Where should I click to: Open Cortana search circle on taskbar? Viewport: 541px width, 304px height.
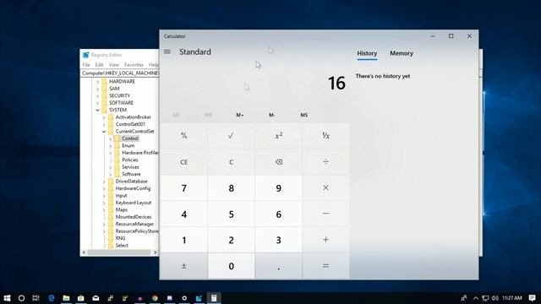tap(21, 298)
